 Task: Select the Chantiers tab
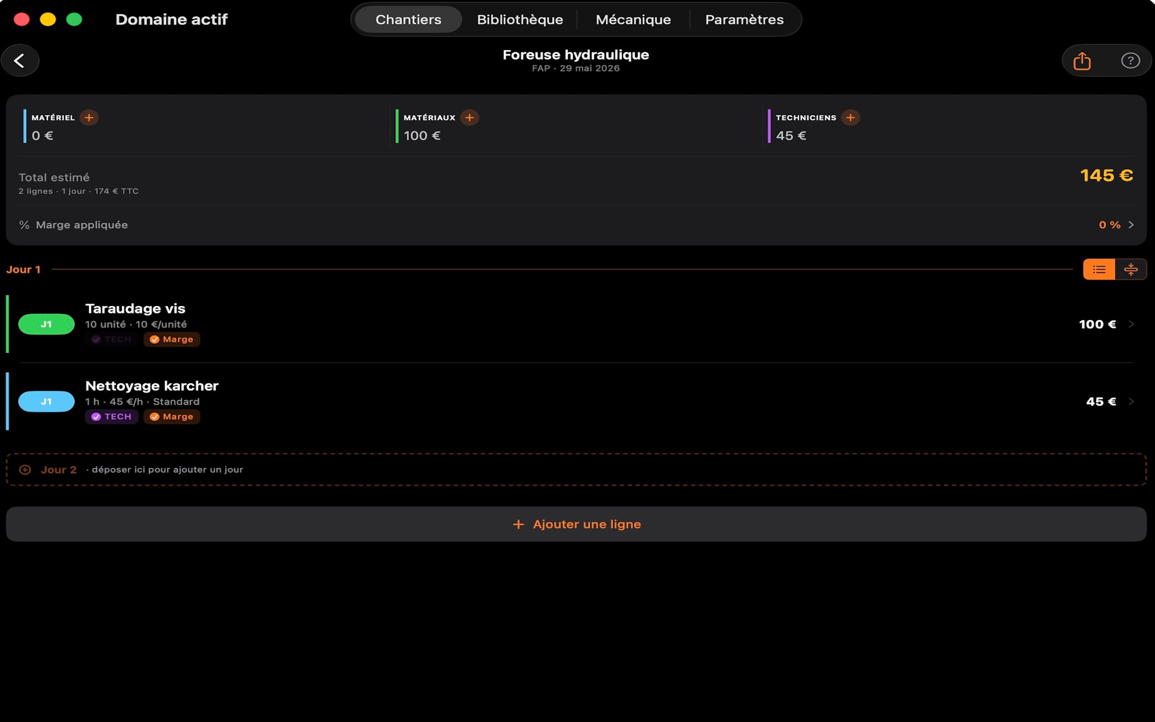[x=409, y=19]
